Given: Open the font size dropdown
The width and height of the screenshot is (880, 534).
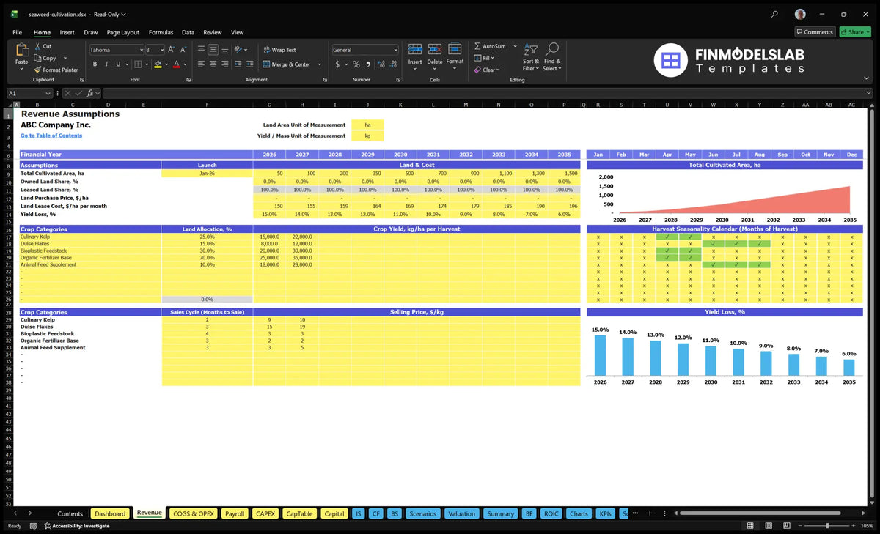Looking at the screenshot, I should pyautogui.click(x=162, y=50).
